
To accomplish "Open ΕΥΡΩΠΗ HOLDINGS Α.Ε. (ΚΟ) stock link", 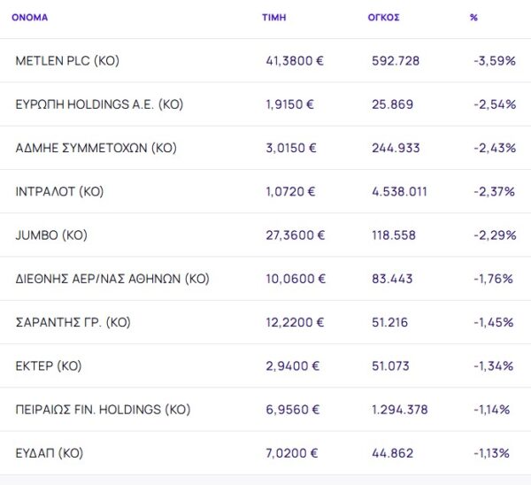I will [x=99, y=104].
